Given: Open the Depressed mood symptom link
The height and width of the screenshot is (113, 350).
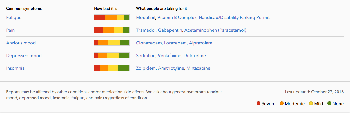Looking at the screenshot, I should (24, 56).
